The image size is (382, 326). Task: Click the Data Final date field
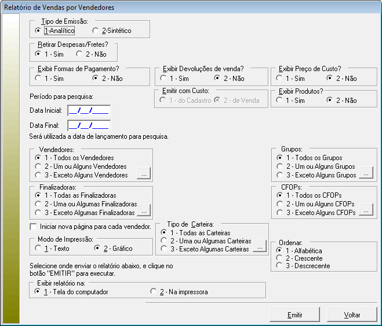click(89, 125)
